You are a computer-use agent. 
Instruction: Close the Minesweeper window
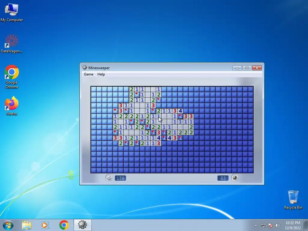257,68
